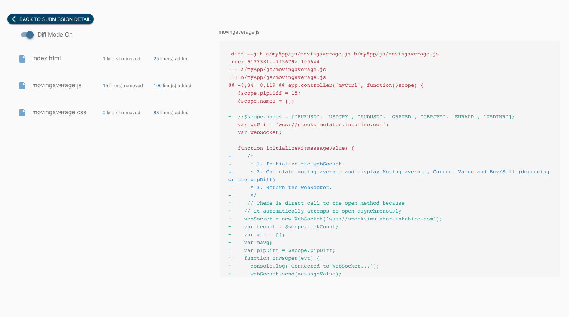Open movingaverage.js in the file list
569x317 pixels.
pyautogui.click(x=57, y=85)
